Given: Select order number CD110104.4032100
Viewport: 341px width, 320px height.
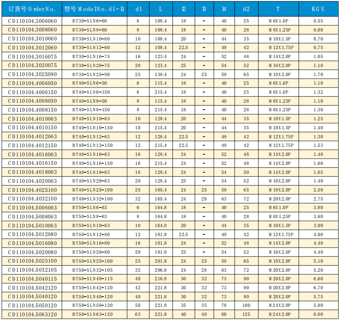Looking at the screenshot, I should (32, 199).
